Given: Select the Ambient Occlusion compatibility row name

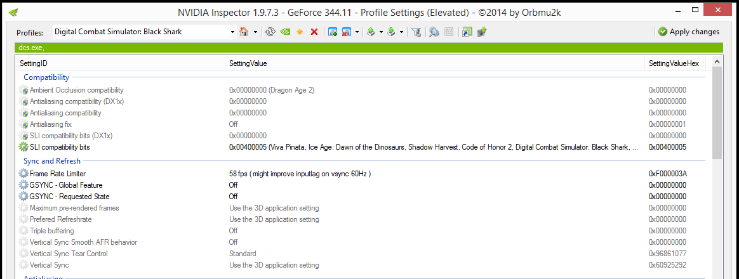Looking at the screenshot, I should (x=77, y=90).
